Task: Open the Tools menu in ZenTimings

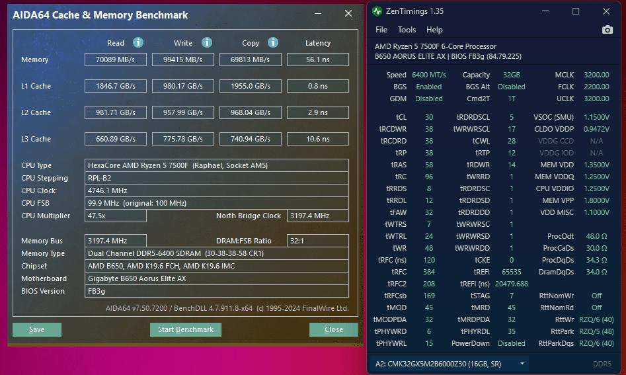Action: [x=407, y=30]
